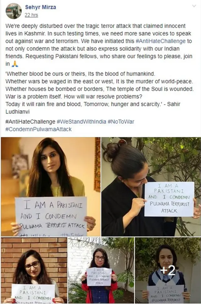
Task: Click the opening paragraph about Kashmir attack
Action: pyautogui.click(x=99, y=45)
